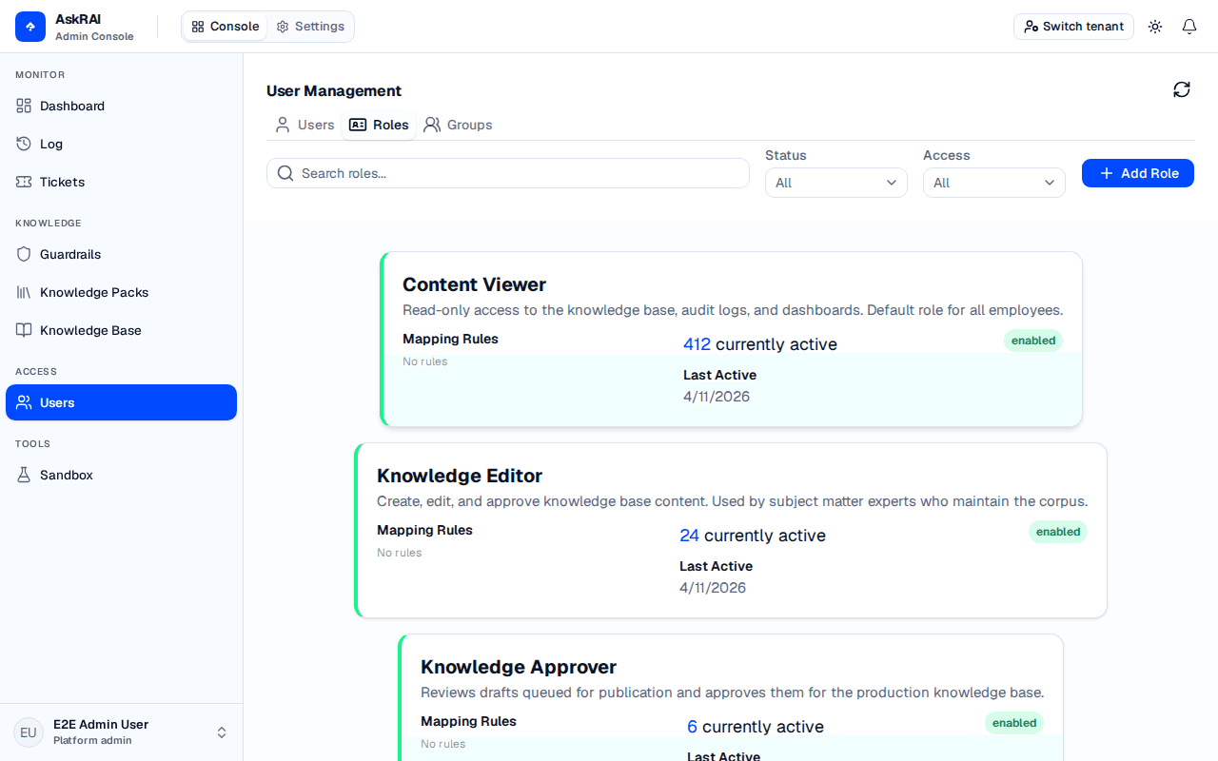Click Dashboard label in sidebar
The width and height of the screenshot is (1218, 761).
pyautogui.click(x=72, y=106)
